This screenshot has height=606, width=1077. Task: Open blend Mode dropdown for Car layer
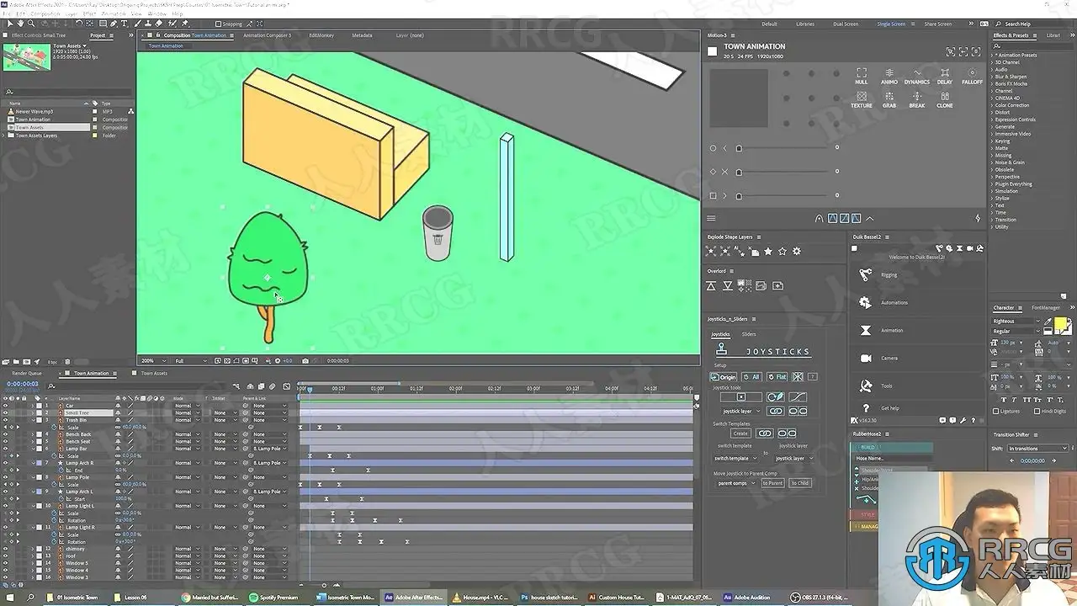click(186, 406)
